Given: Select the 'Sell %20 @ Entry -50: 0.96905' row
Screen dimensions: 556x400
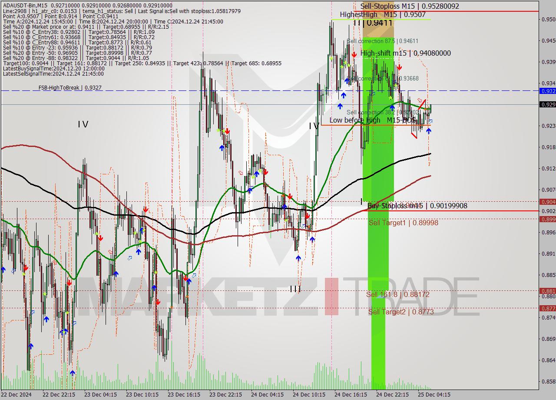Looking at the screenshot, I should (x=77, y=53).
